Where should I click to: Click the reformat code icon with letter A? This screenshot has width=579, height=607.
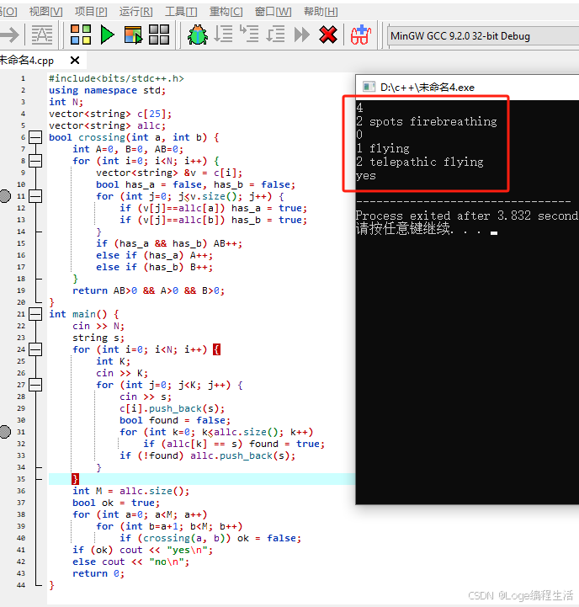click(42, 35)
